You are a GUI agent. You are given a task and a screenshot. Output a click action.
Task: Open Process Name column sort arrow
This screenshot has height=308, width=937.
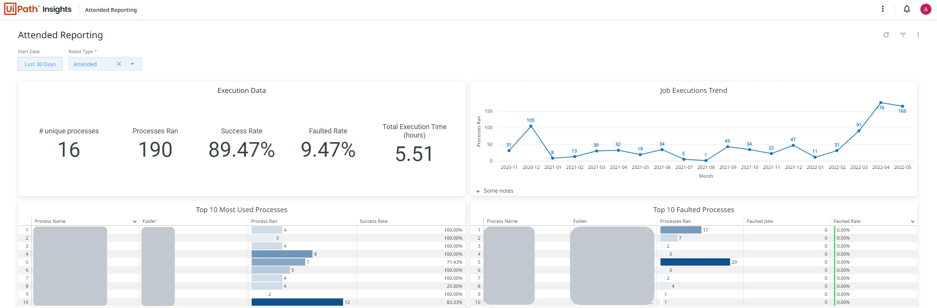point(135,222)
